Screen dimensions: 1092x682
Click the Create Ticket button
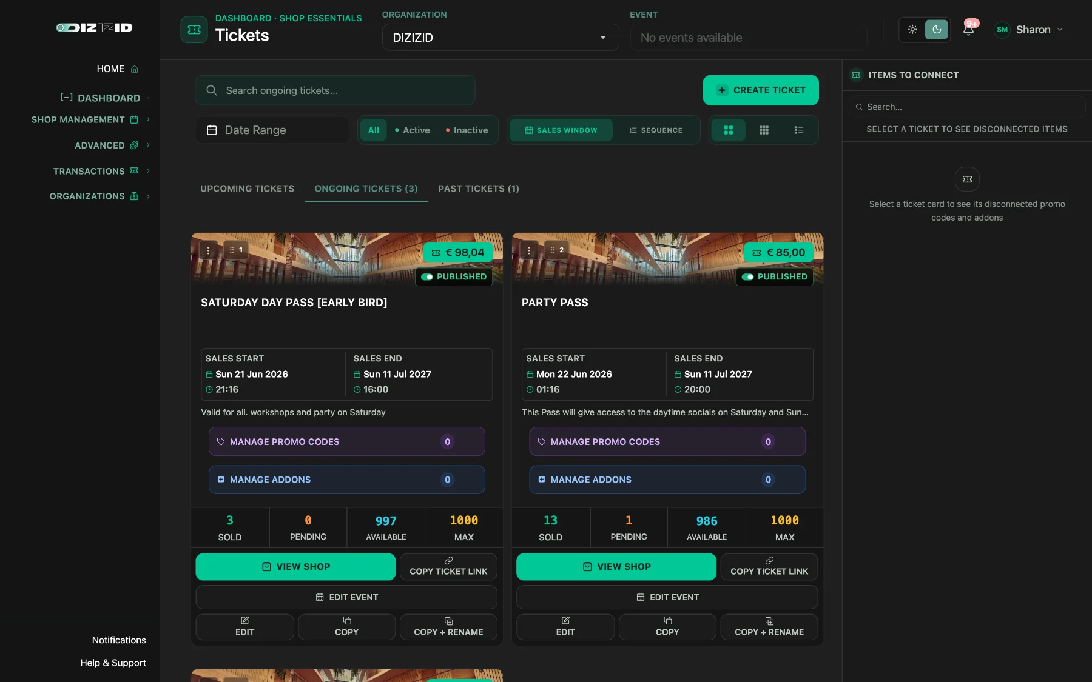point(761,90)
